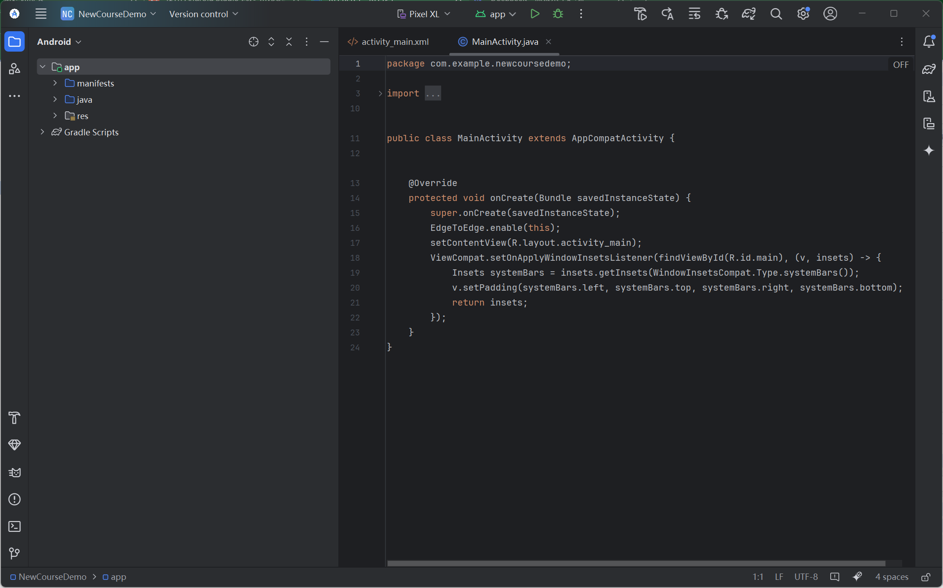Expand the Gradle Scripts node

coord(43,132)
